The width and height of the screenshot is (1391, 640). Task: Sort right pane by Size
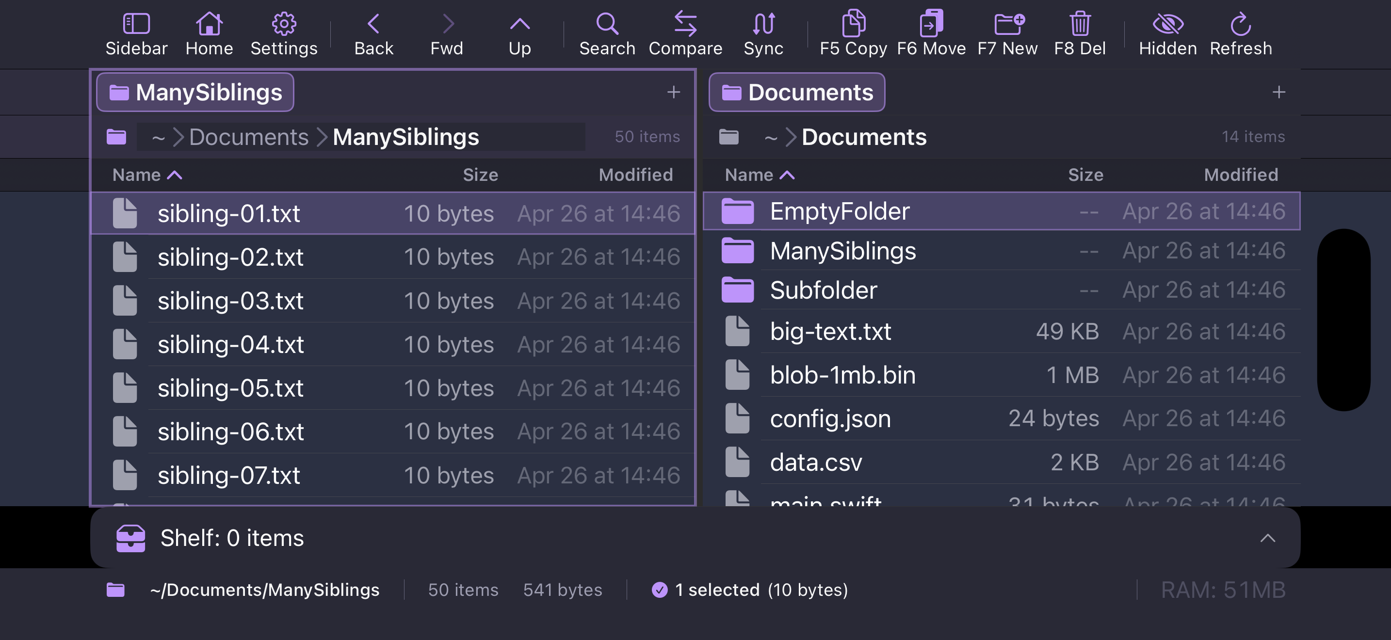pos(1085,175)
